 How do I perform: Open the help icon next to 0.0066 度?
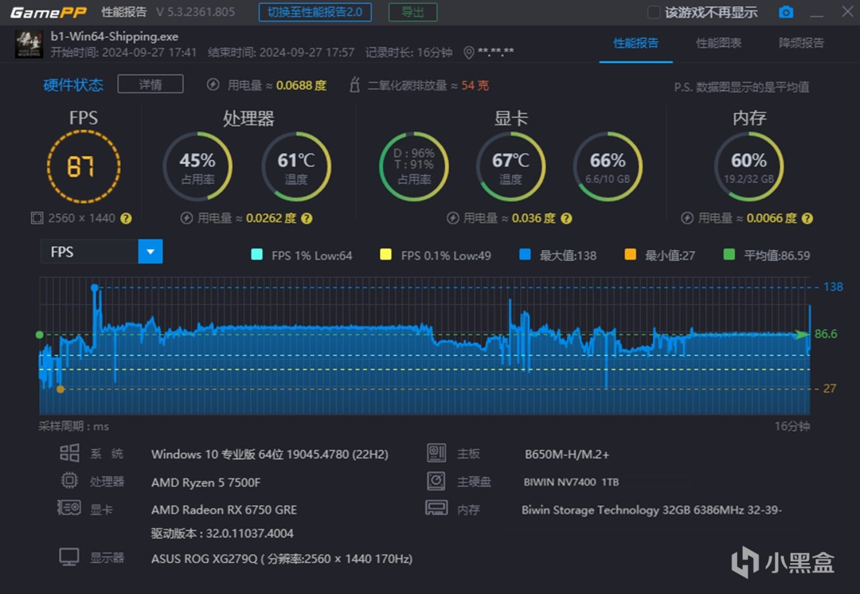(x=807, y=218)
